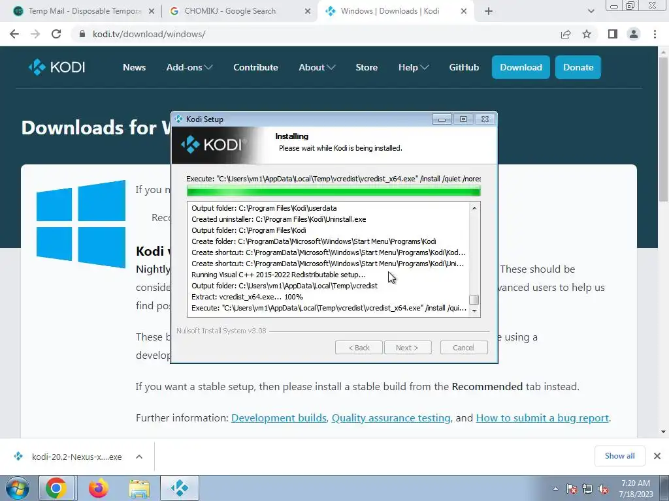Go back with the browser back arrow
Viewport: 669px width, 501px height.
pyautogui.click(x=14, y=34)
